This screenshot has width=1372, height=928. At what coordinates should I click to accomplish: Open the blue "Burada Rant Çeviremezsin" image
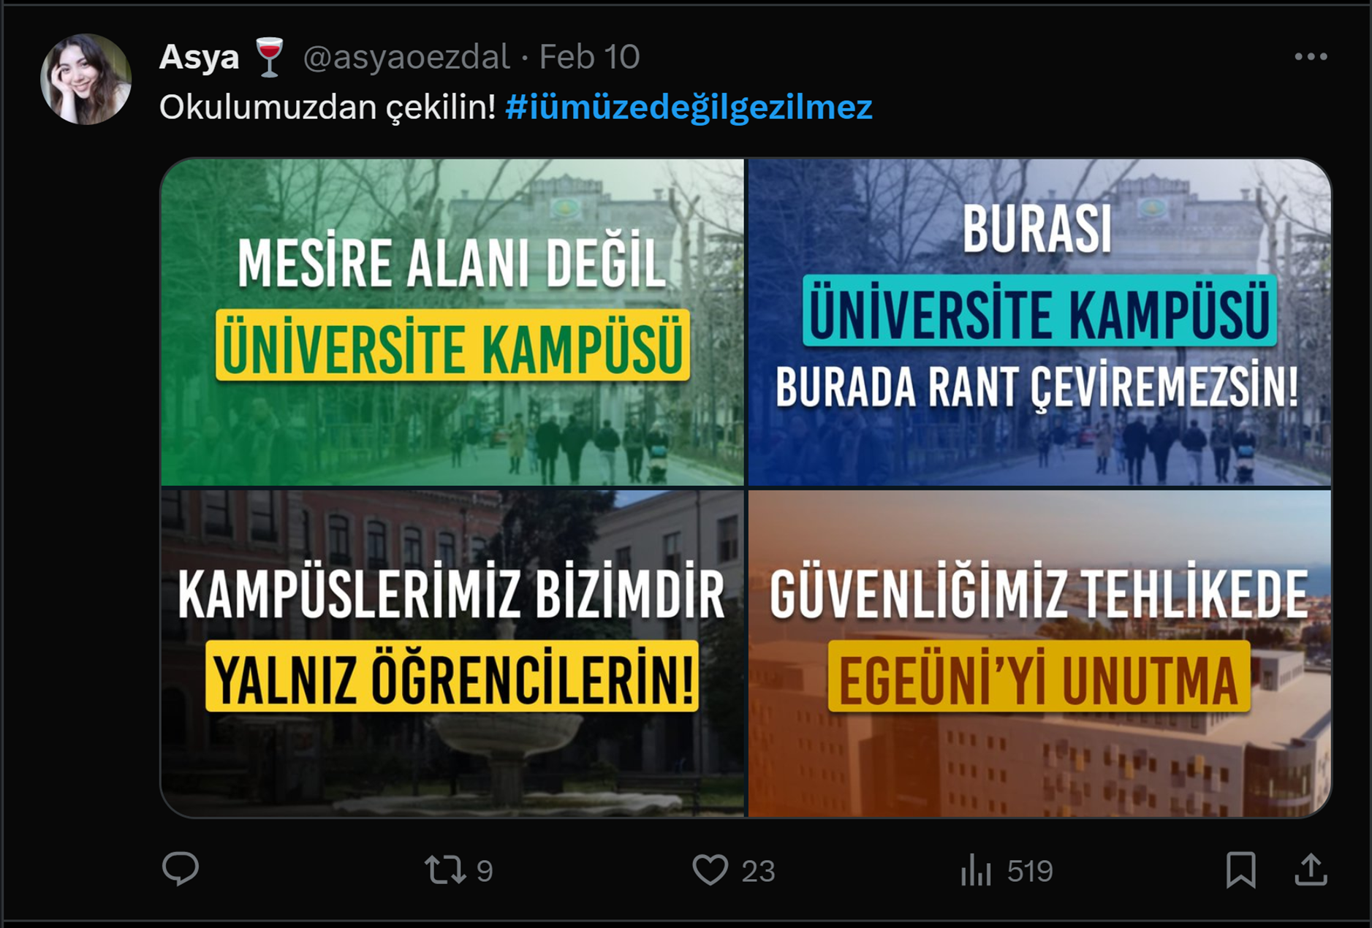click(1039, 322)
